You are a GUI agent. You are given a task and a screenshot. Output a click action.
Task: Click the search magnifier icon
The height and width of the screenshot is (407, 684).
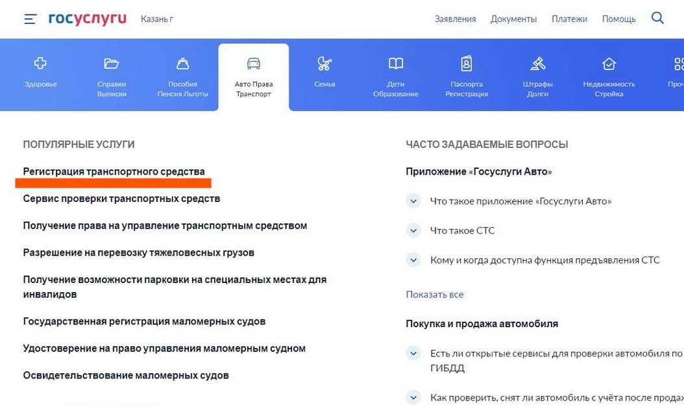(657, 18)
